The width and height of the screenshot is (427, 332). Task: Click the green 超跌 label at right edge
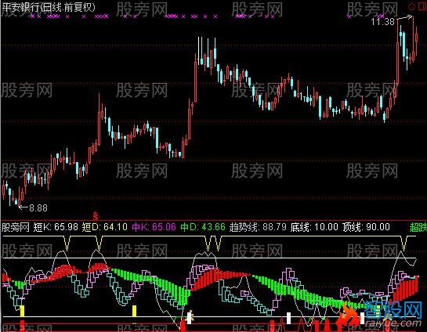[418, 227]
